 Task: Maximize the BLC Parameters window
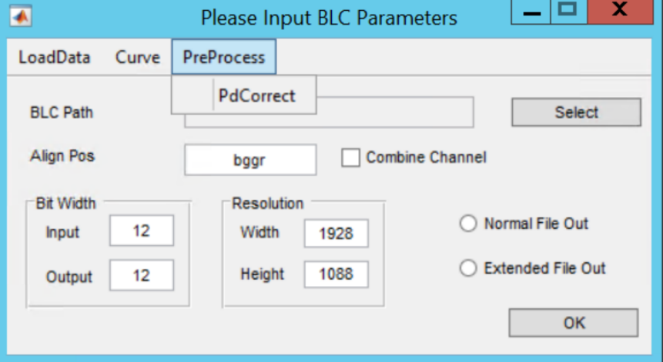(x=568, y=12)
